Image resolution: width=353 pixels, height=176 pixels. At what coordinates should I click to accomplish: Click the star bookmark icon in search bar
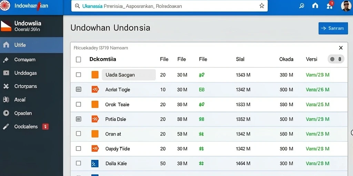[x=262, y=6]
